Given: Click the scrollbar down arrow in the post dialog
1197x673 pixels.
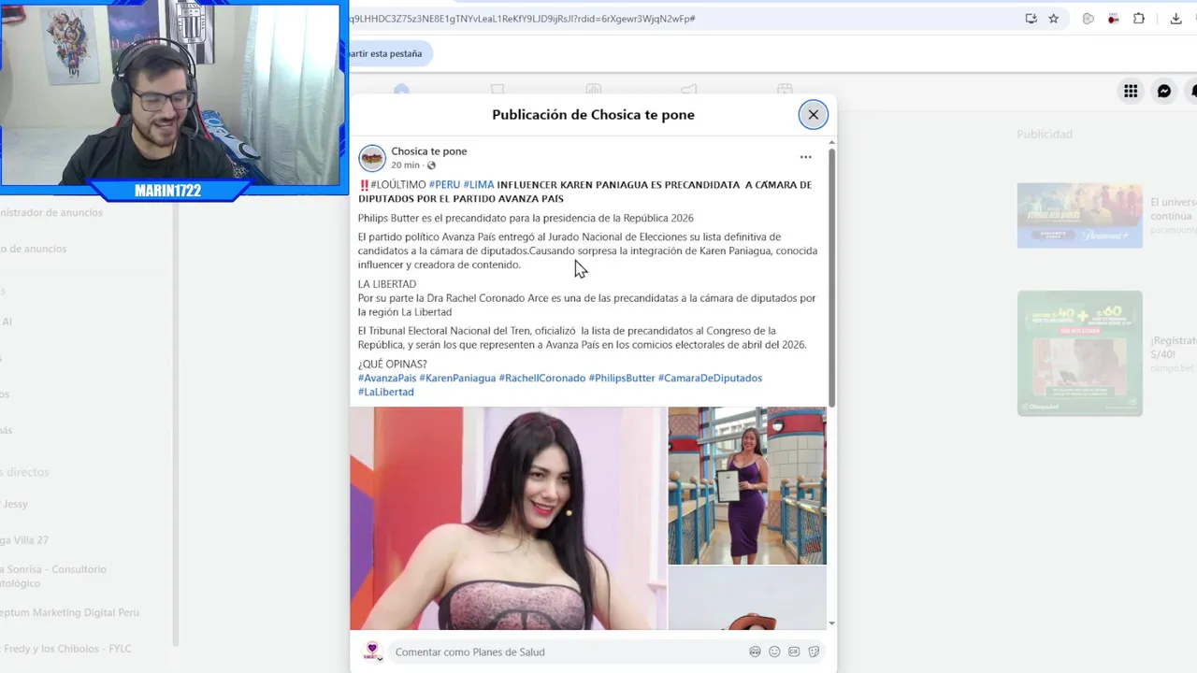Looking at the screenshot, I should click(x=831, y=623).
